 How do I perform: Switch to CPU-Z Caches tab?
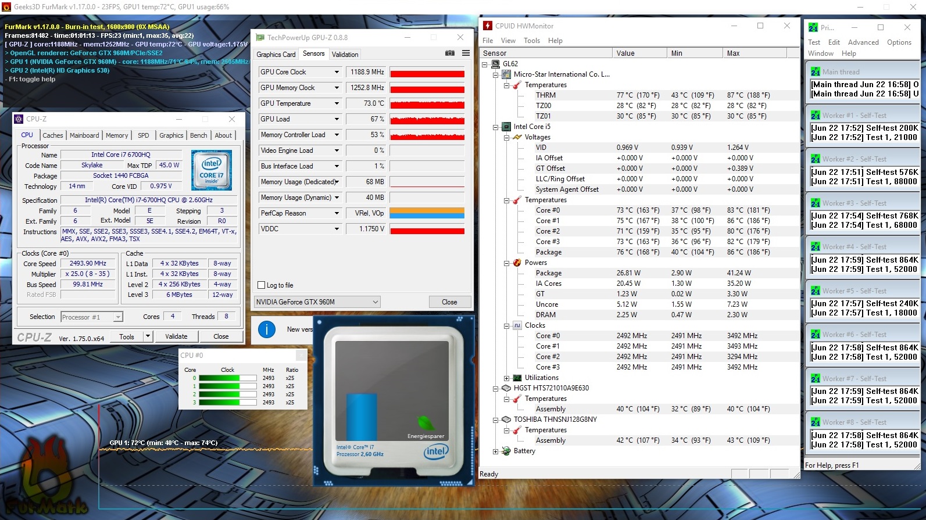pyautogui.click(x=53, y=135)
